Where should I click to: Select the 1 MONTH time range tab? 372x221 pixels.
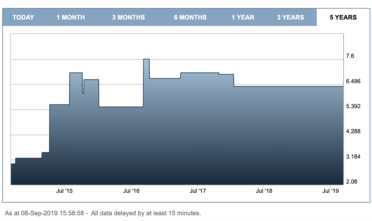71,17
